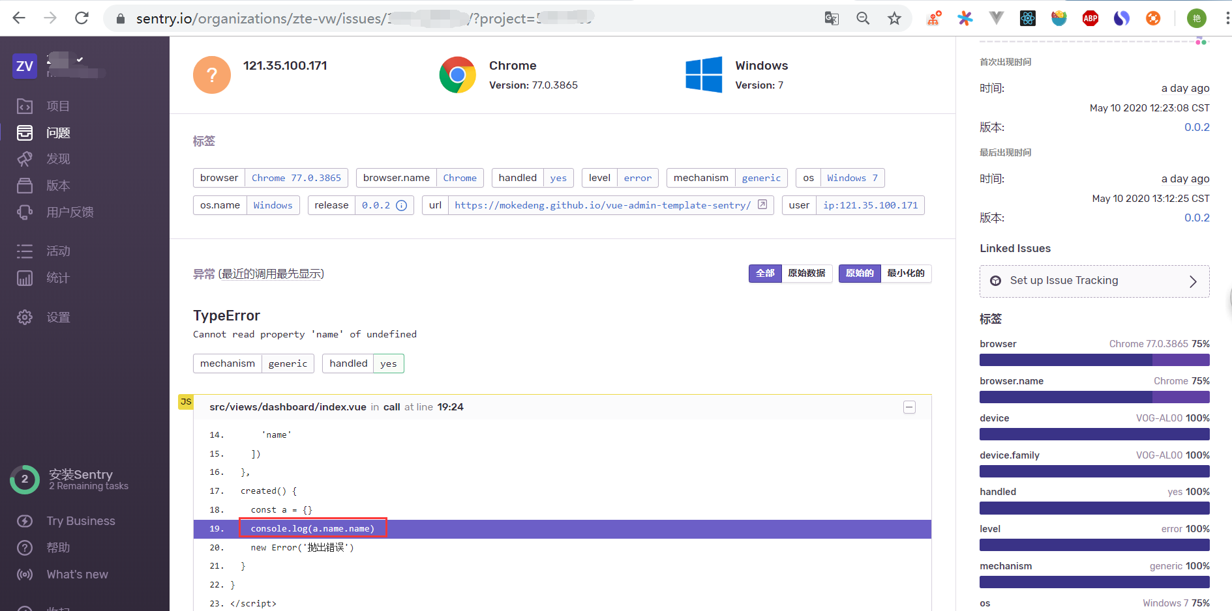Click the mokedeng.github.io url tag value

(x=603, y=205)
